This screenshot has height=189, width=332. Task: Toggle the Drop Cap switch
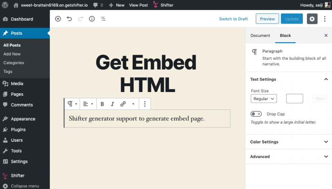click(256, 114)
